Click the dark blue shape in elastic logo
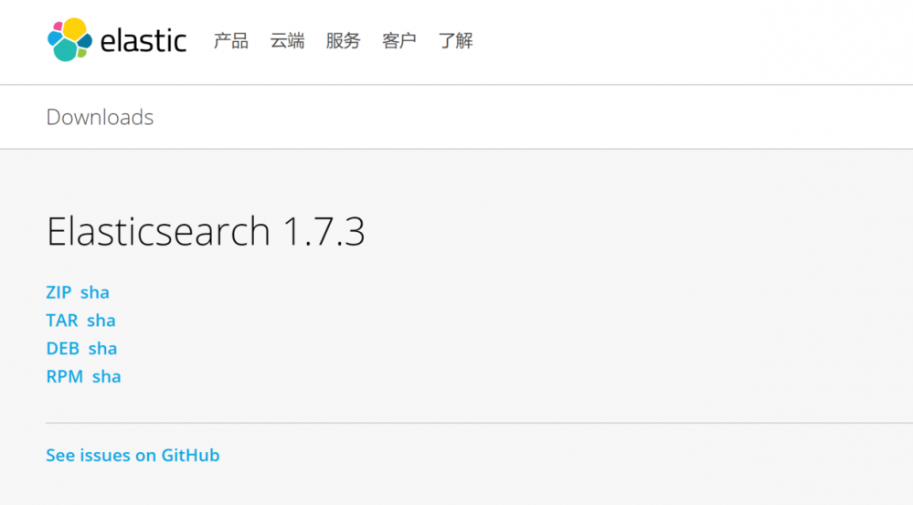Screen dimensions: 913x505 pos(85,41)
